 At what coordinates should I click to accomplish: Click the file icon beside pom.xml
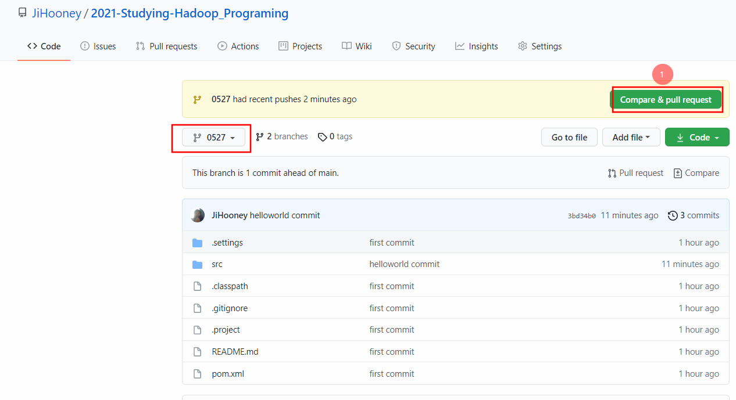(197, 374)
